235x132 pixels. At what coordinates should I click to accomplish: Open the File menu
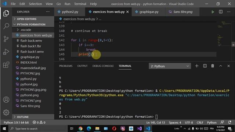coord(13,4)
